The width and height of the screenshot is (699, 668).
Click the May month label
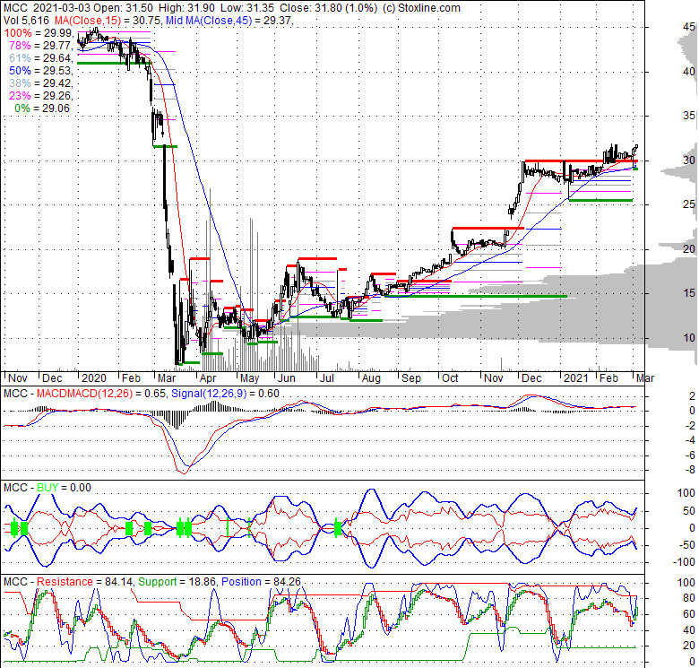point(250,378)
